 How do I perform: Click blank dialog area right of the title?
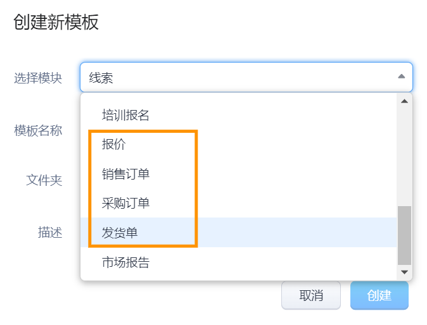(253, 23)
